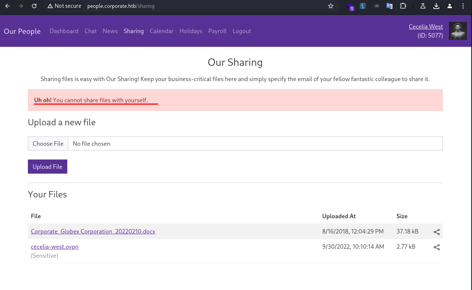The image size is (472, 290).
Task: Download the cecelia-west.ovpn link
Action: [55, 246]
